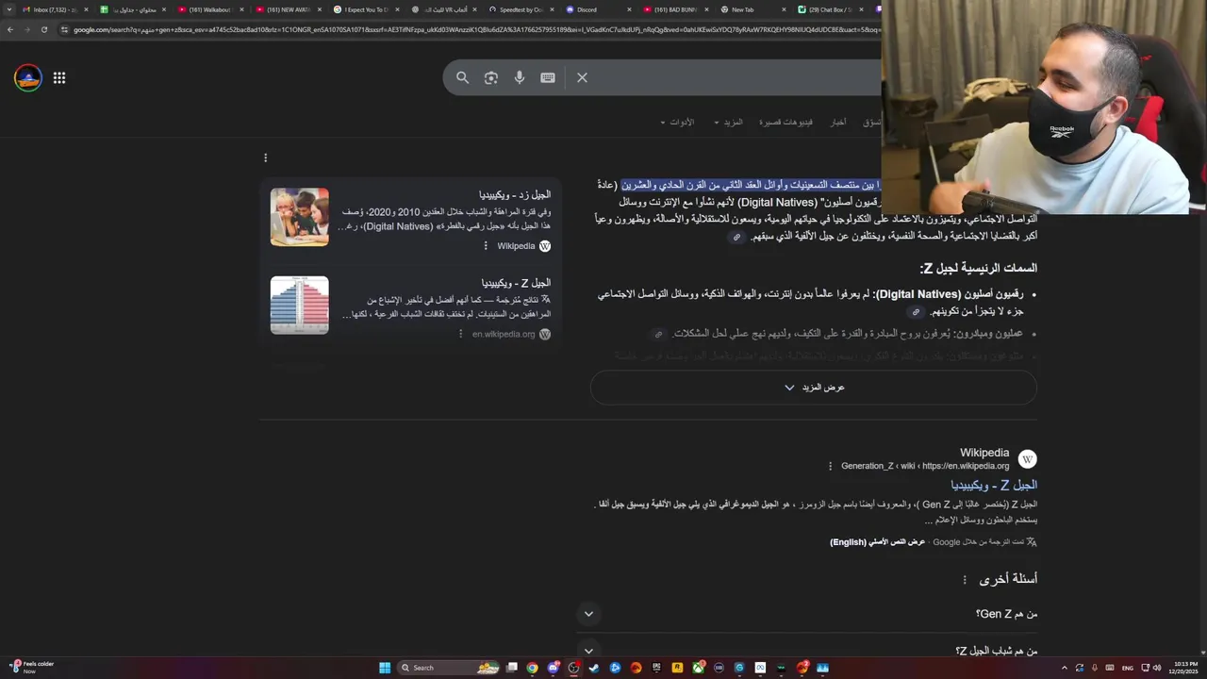Select the فيديوهات قصيرة search filter
Screen dimensions: 1207x679
[785, 123]
